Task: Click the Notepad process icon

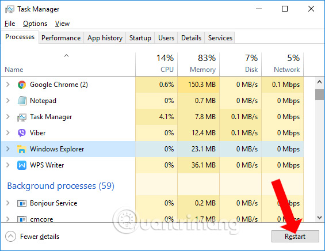Action: pos(22,101)
